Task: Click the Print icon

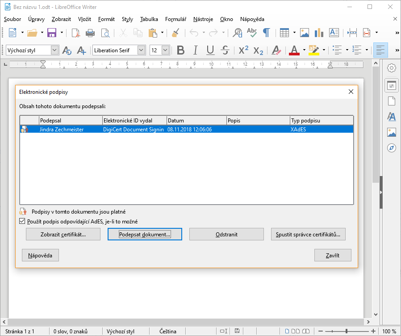Action: click(x=90, y=33)
